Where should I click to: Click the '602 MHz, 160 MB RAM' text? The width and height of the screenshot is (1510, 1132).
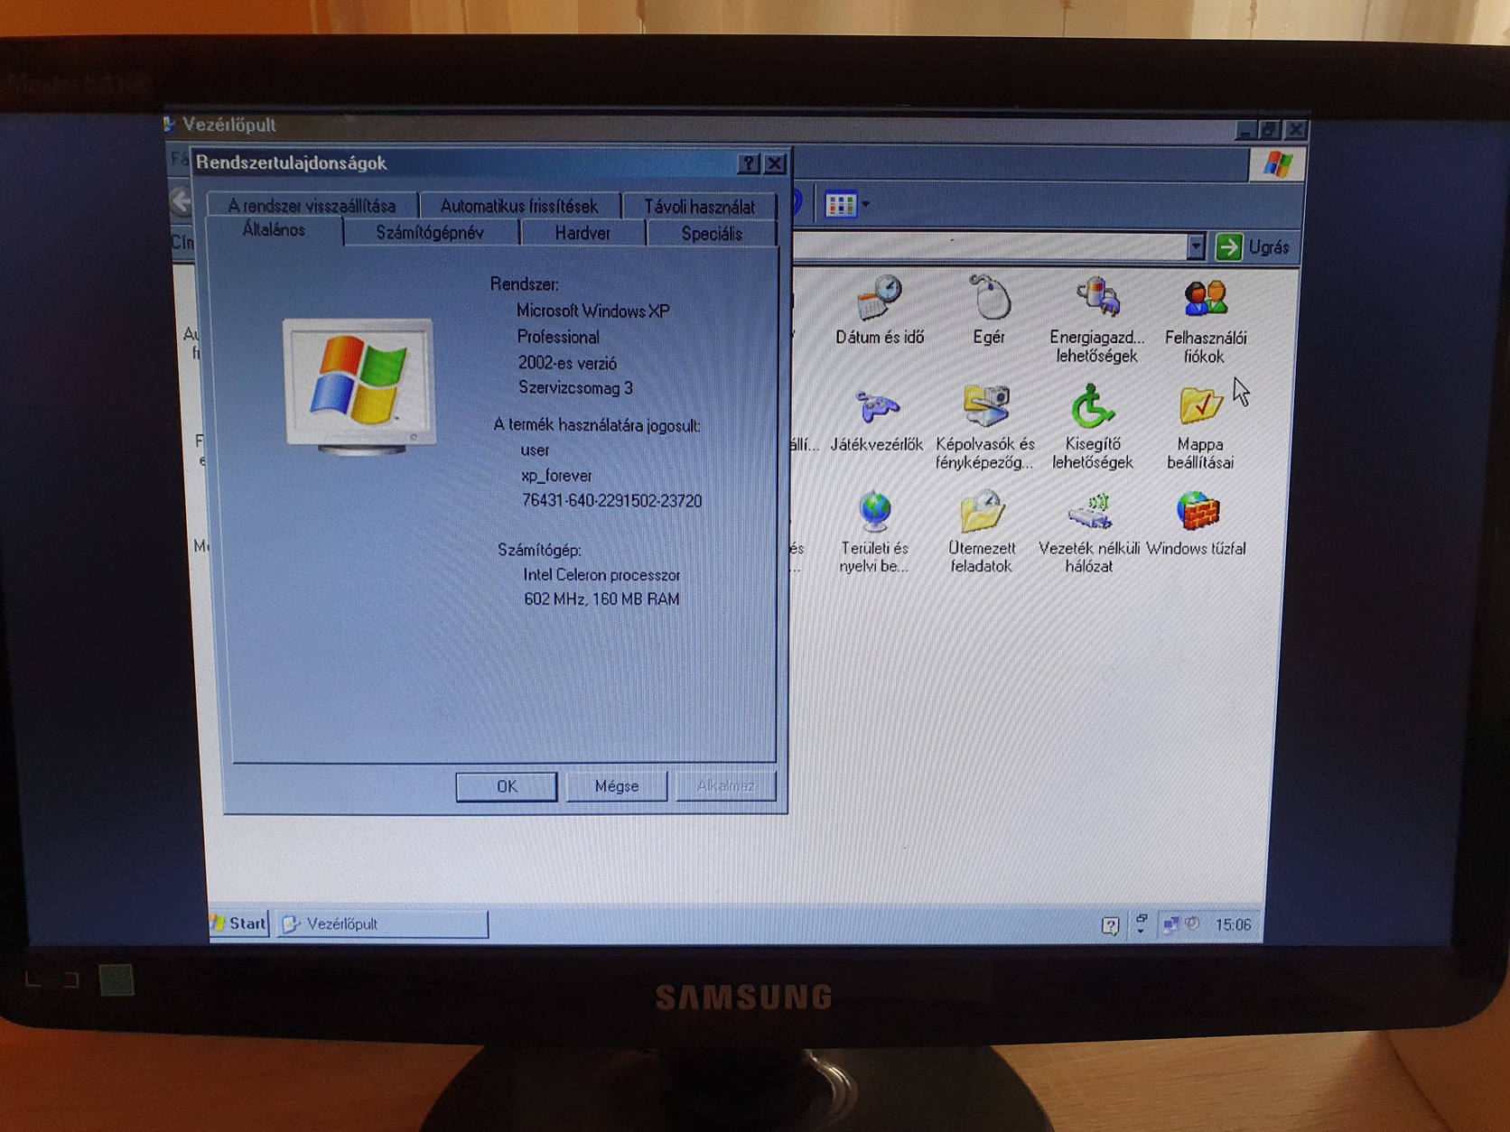click(x=601, y=599)
